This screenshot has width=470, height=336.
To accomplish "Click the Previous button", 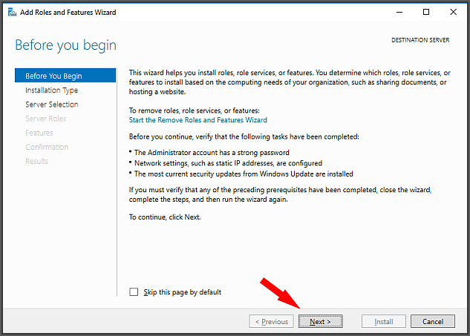I will pos(271,321).
